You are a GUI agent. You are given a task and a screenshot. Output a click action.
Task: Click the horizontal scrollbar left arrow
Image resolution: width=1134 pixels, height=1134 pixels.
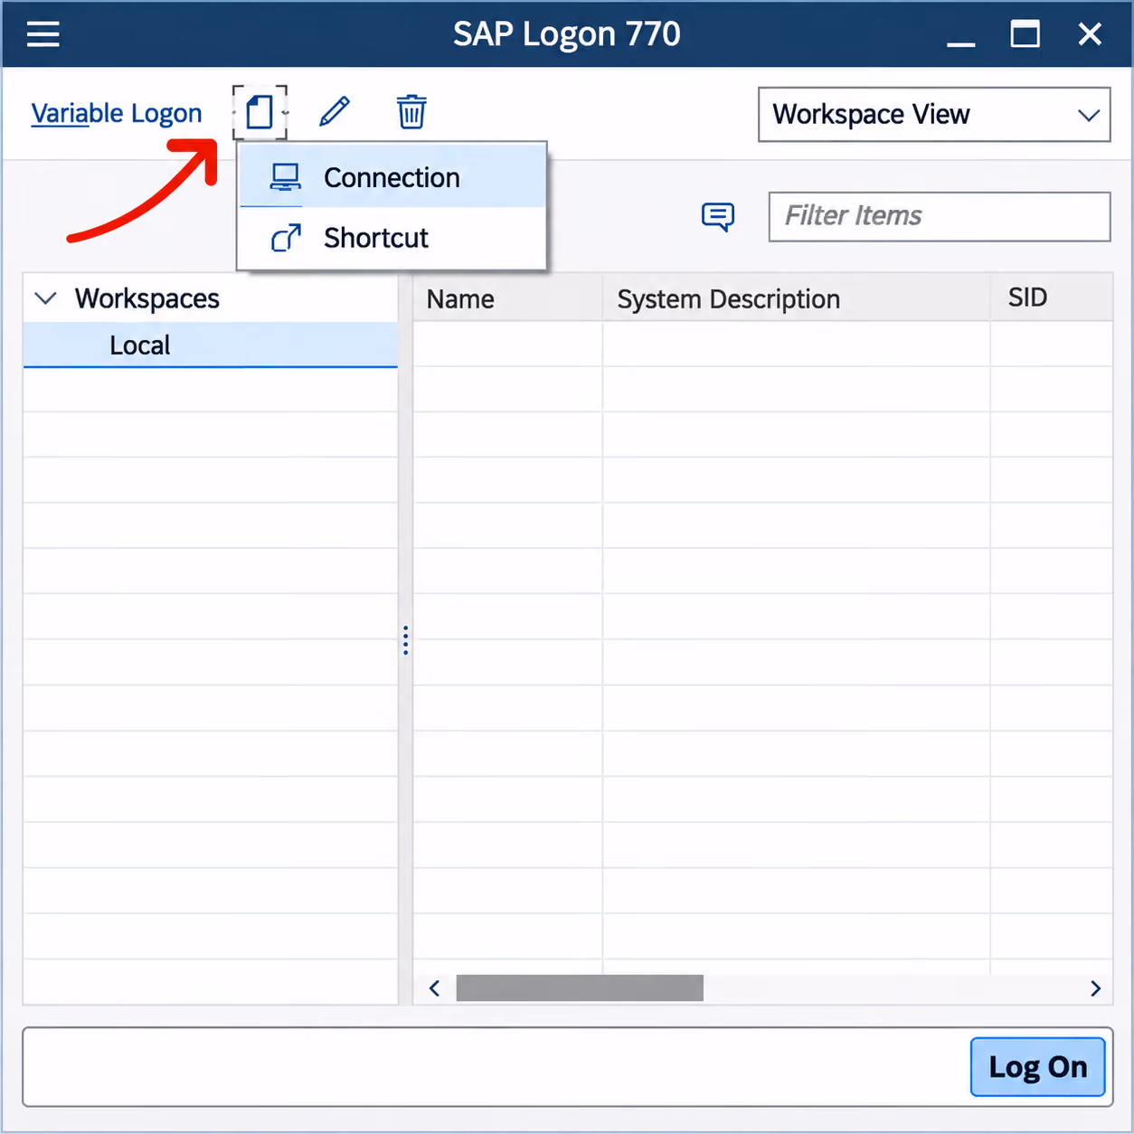coord(435,988)
